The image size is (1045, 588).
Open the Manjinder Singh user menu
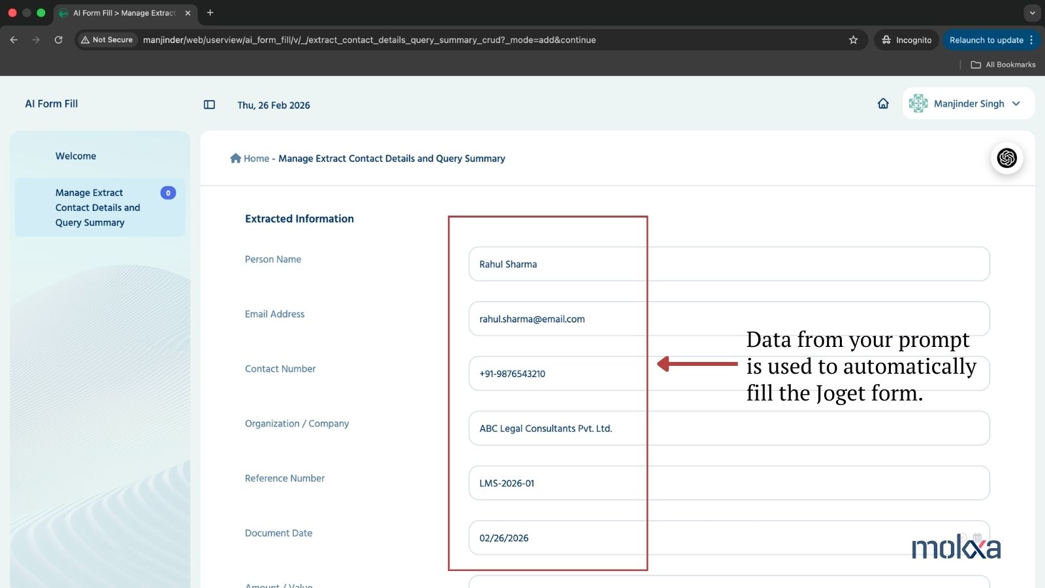[969, 103]
